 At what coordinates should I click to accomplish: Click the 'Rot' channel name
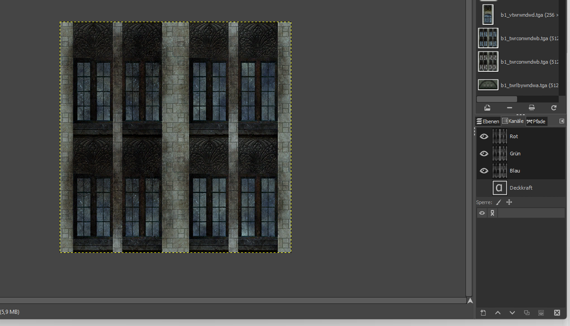(514, 136)
